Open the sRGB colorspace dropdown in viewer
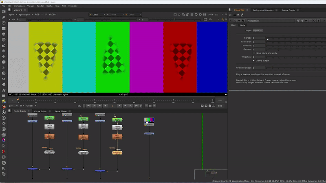Image resolution: width=326 pixels, height=183 pixels. coord(53,15)
